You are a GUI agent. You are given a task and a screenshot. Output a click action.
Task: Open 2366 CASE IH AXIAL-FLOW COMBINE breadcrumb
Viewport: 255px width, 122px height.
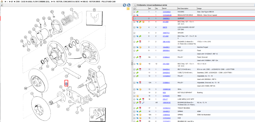33,2
